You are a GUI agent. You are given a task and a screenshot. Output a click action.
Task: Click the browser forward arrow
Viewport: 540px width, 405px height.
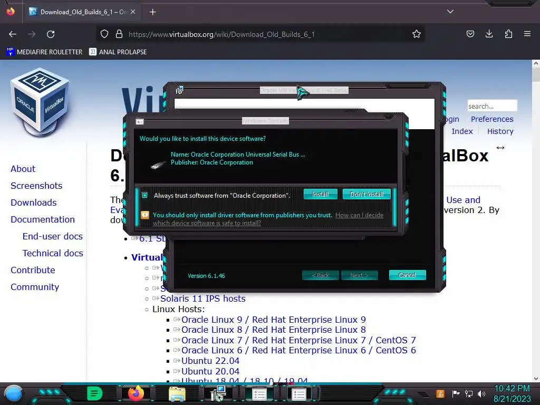32,34
